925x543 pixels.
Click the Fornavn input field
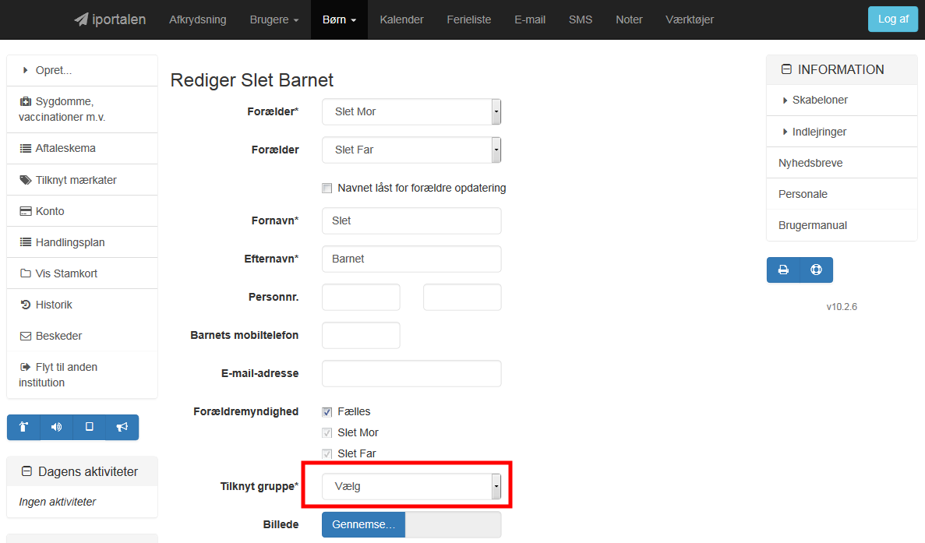pos(411,220)
